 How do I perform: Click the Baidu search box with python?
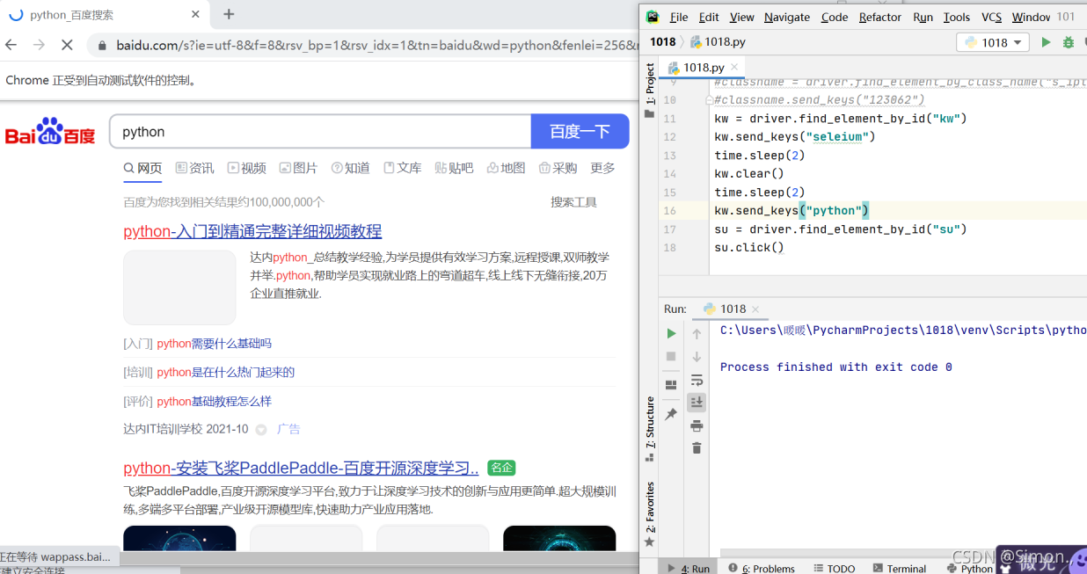[320, 131]
